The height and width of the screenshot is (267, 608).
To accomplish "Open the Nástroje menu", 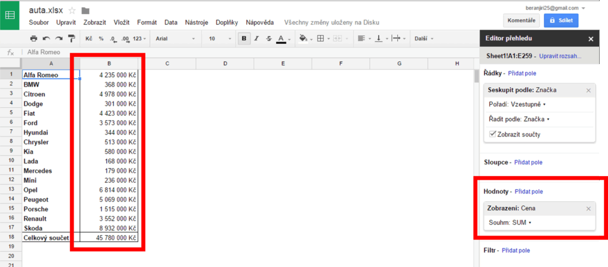I will pos(197,23).
